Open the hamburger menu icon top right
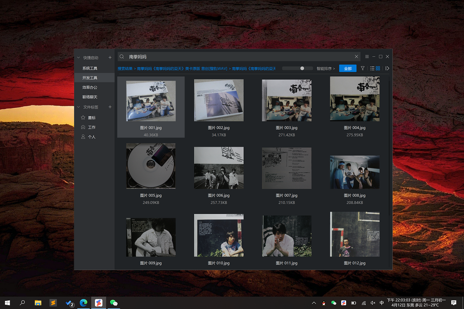This screenshot has height=309, width=464. (x=367, y=56)
